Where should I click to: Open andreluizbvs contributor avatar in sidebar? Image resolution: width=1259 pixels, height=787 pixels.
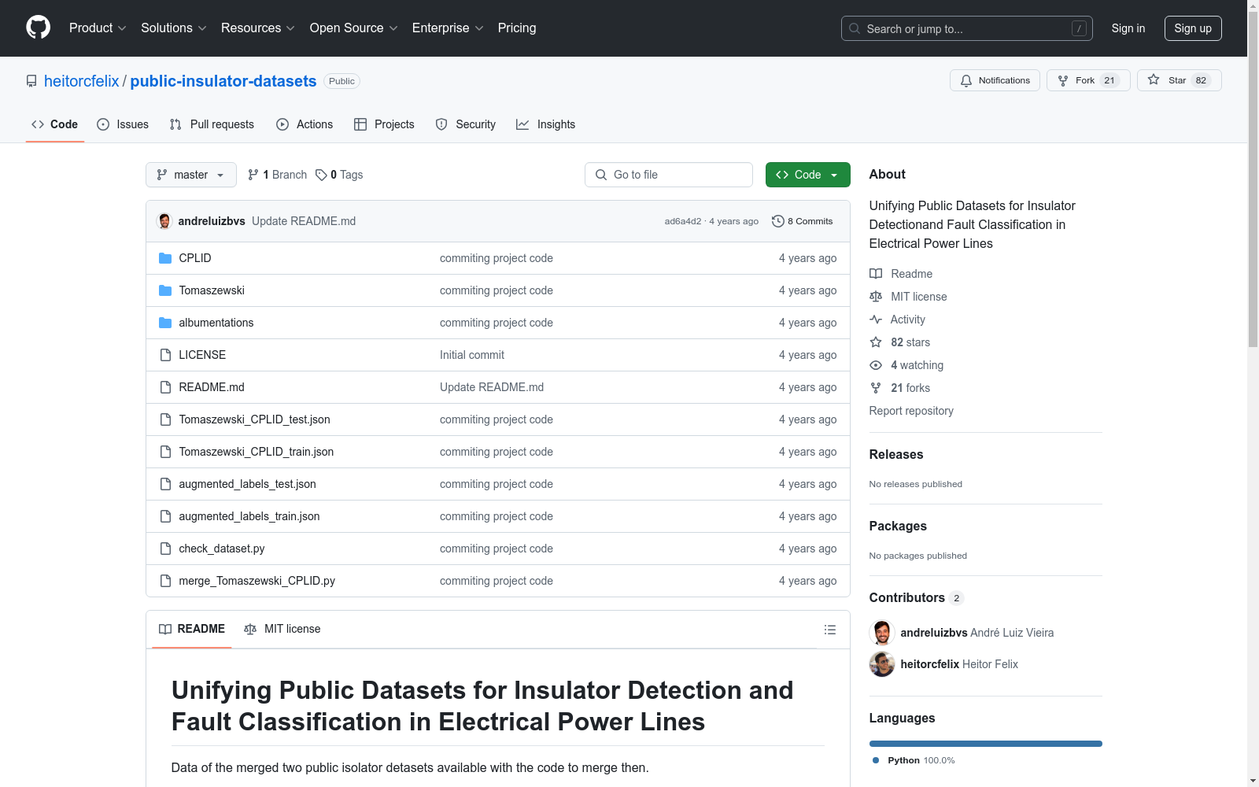coord(882,633)
